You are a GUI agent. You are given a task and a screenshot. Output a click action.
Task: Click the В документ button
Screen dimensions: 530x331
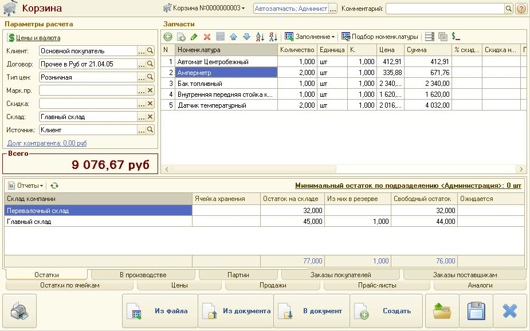click(312, 311)
